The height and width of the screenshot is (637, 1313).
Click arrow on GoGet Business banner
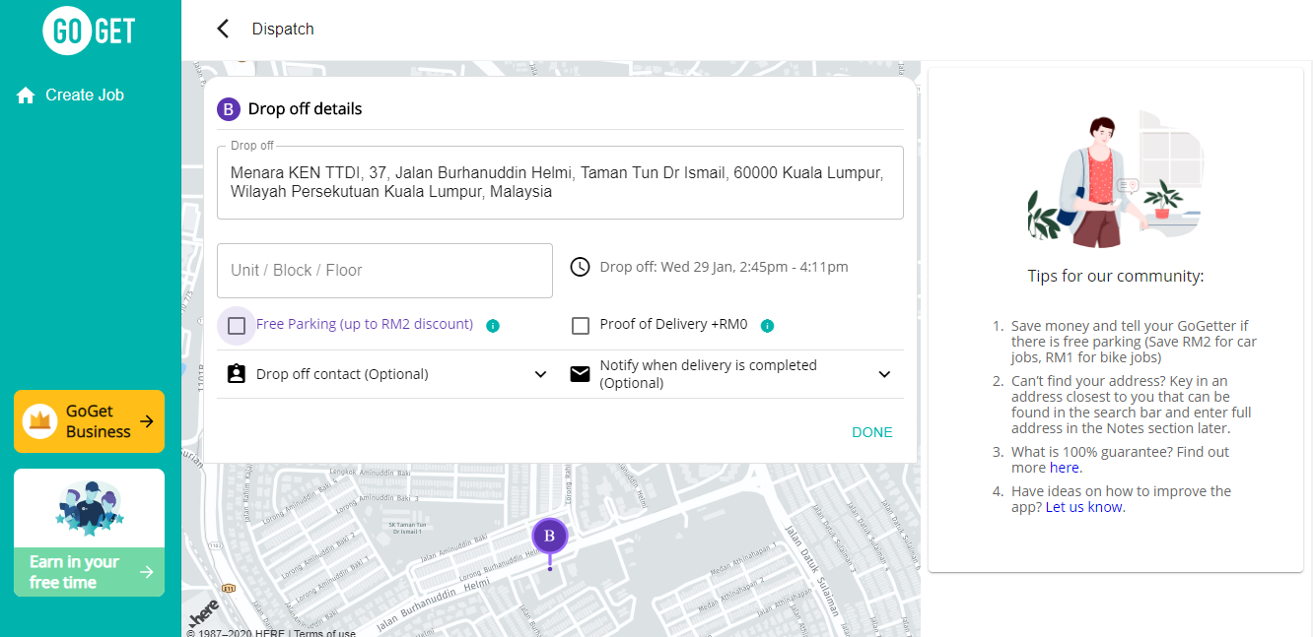pos(147,421)
